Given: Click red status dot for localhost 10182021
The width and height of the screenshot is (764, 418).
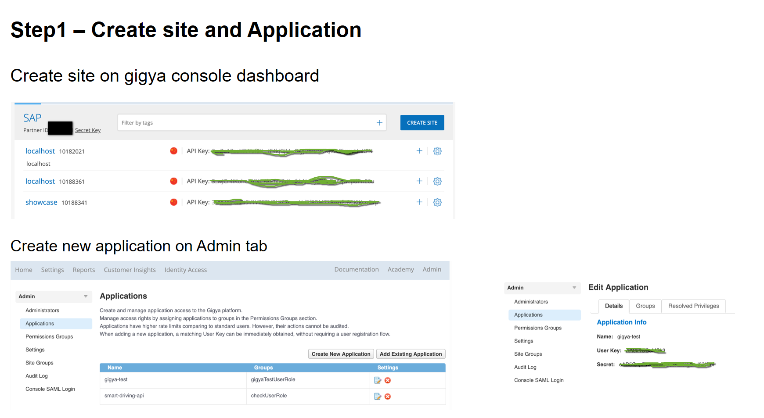Looking at the screenshot, I should [174, 151].
